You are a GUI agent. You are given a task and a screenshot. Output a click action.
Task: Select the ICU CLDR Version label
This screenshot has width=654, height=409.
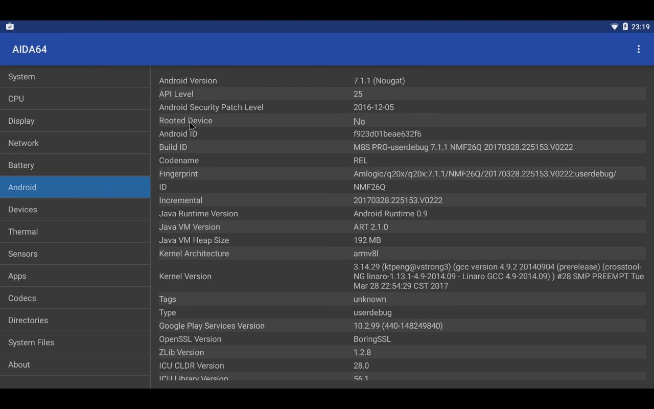pos(192,366)
